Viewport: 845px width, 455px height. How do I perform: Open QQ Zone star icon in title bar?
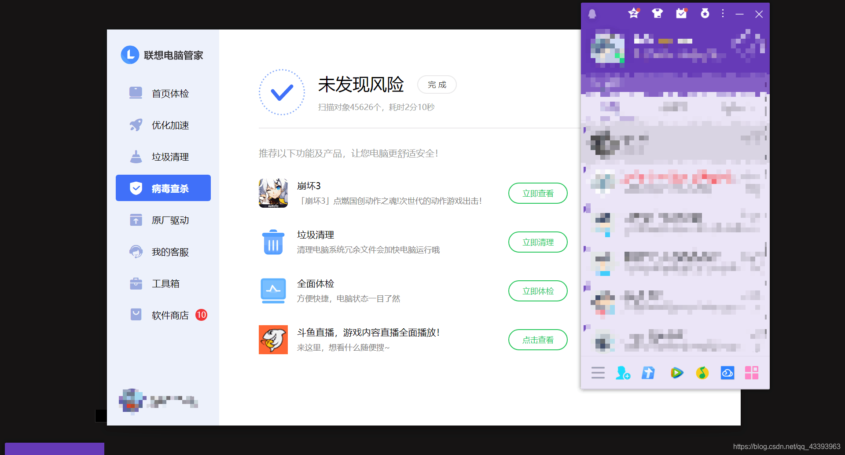633,13
